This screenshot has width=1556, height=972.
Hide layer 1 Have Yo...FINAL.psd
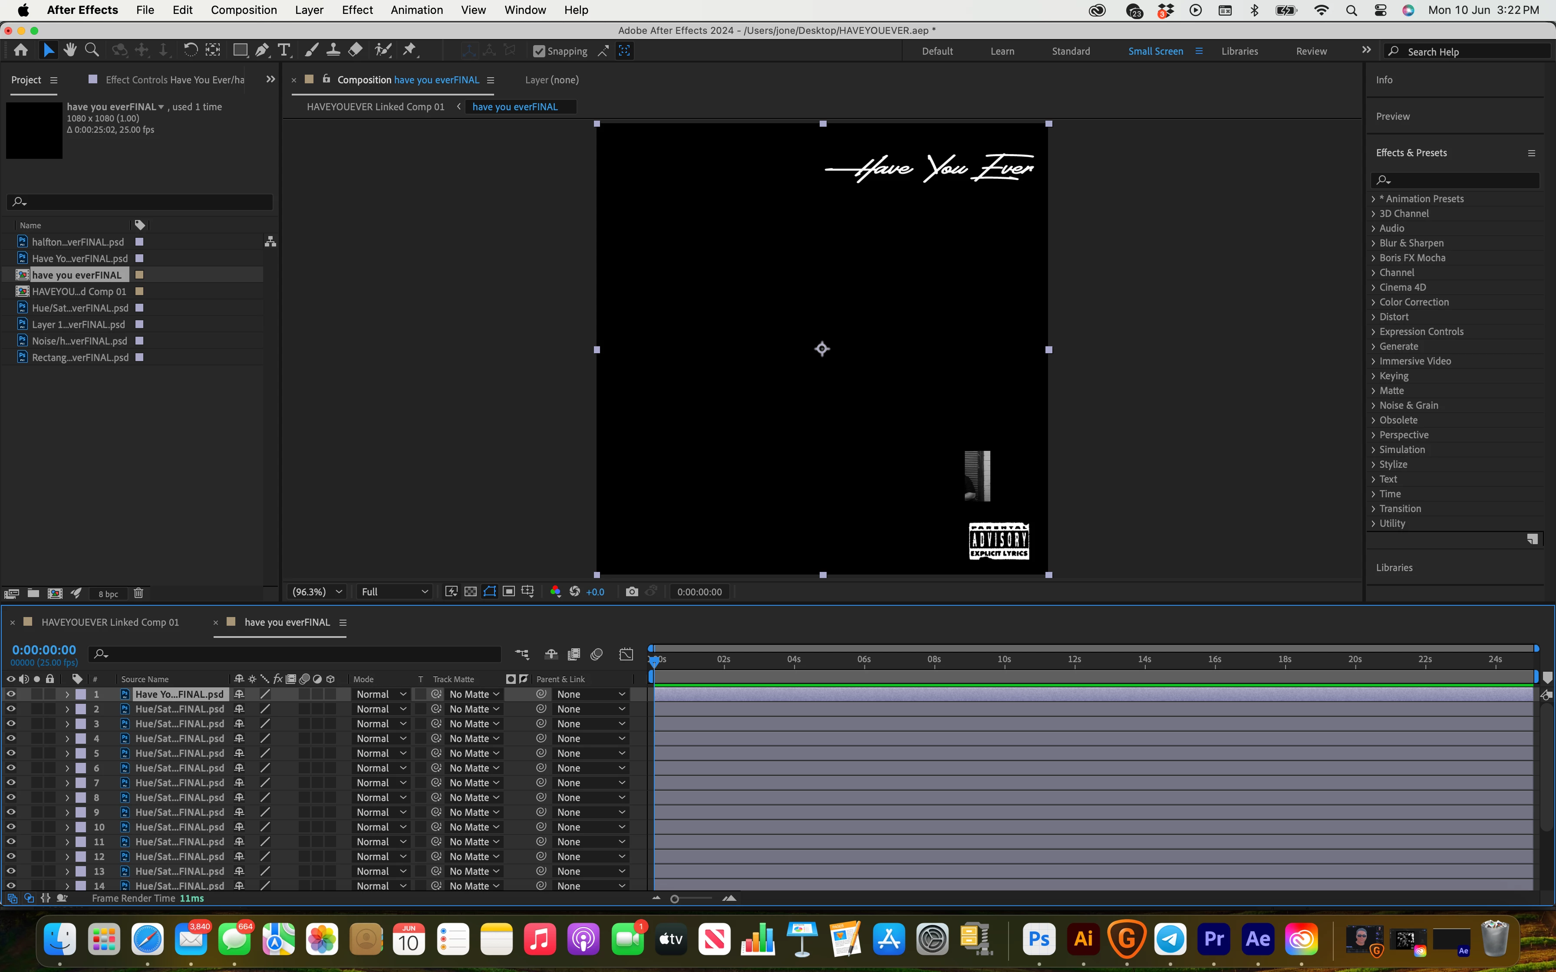tap(11, 694)
